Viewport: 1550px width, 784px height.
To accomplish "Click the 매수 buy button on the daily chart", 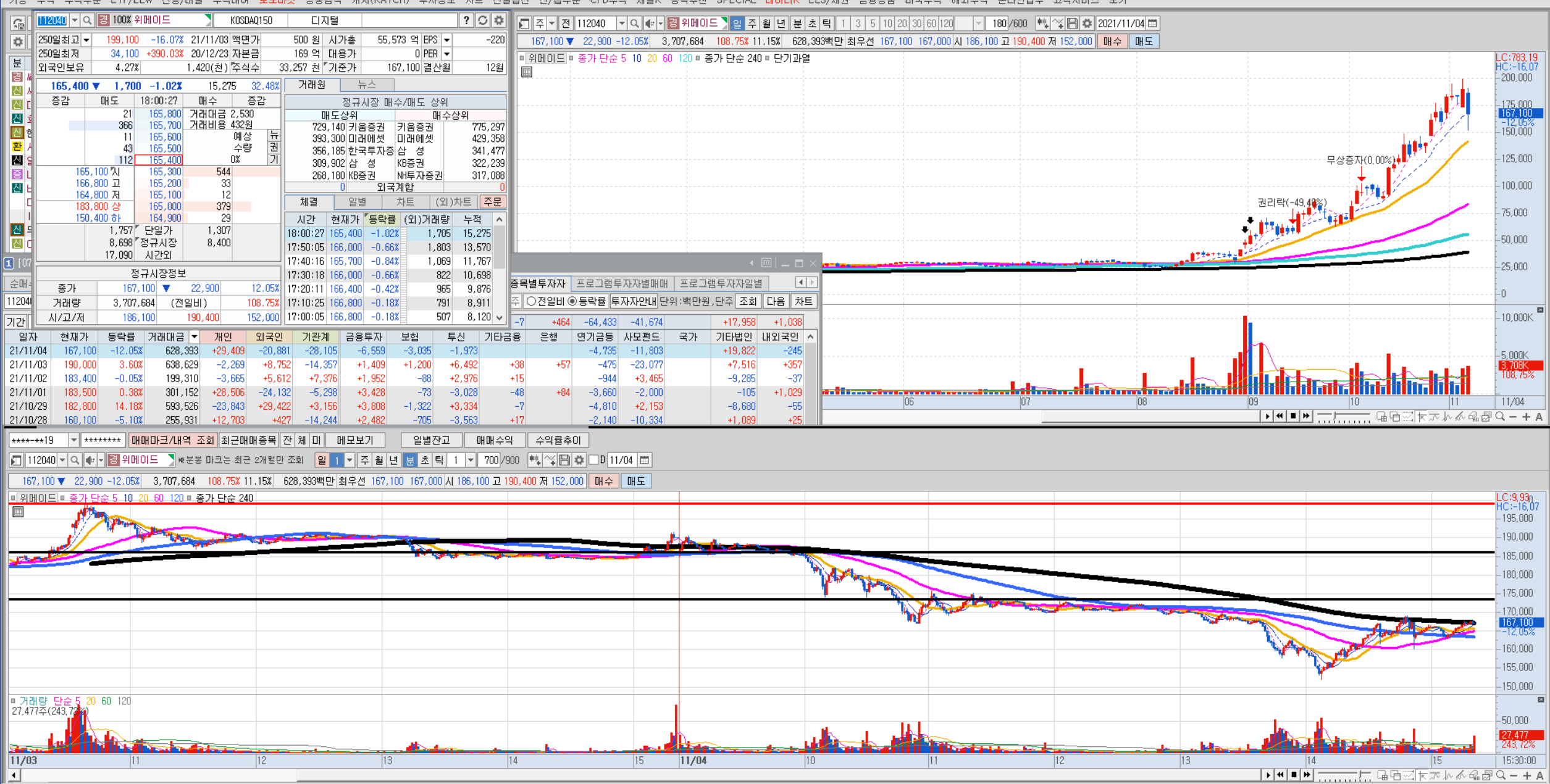I will click(x=1112, y=41).
